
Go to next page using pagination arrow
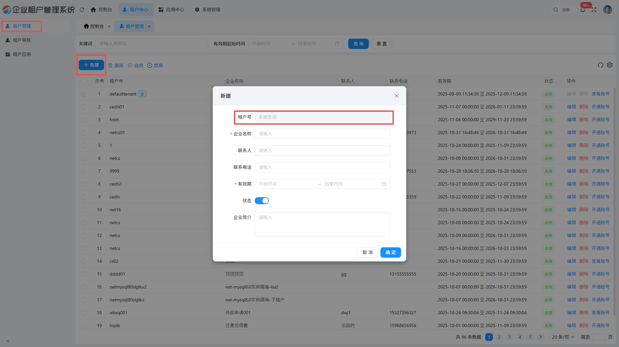coord(540,337)
